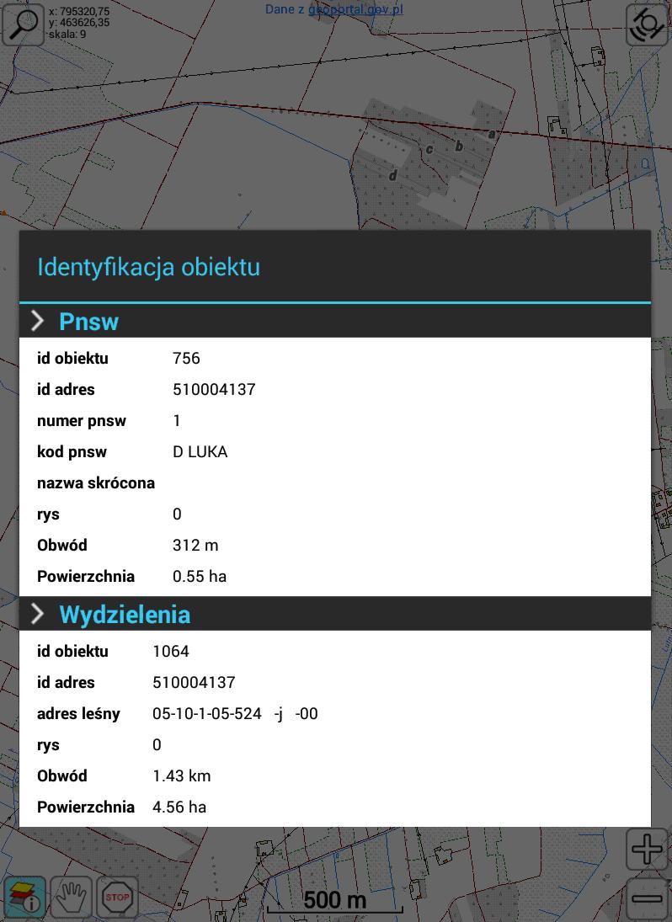Tap map parcel labeled b
This screenshot has height=922, width=672.
pos(459,146)
